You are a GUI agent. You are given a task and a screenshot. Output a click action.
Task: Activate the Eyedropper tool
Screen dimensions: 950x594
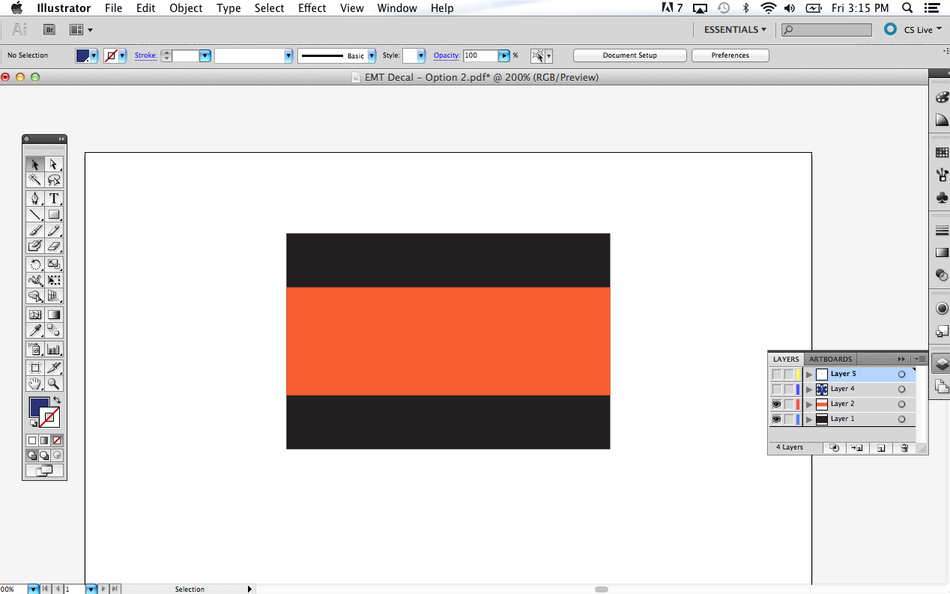(34, 330)
